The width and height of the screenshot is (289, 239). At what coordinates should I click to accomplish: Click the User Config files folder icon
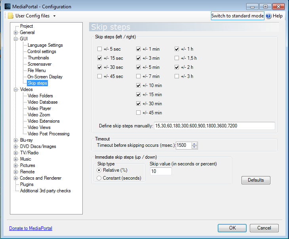pyautogui.click(x=11, y=16)
